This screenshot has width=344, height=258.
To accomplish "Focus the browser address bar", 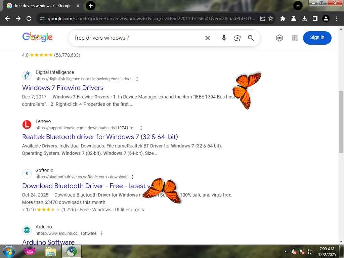I will tap(151, 19).
